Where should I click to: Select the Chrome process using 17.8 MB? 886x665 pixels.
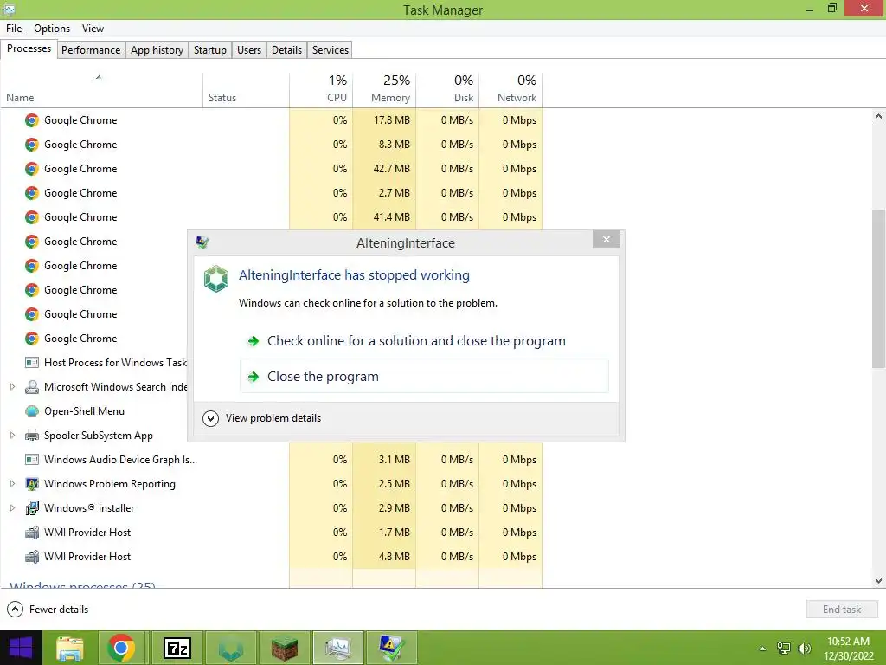coord(271,119)
